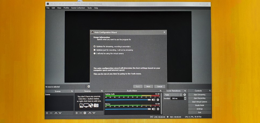Open the File menu
The height and width of the screenshot is (123, 260).
pyautogui.click(x=48, y=8)
